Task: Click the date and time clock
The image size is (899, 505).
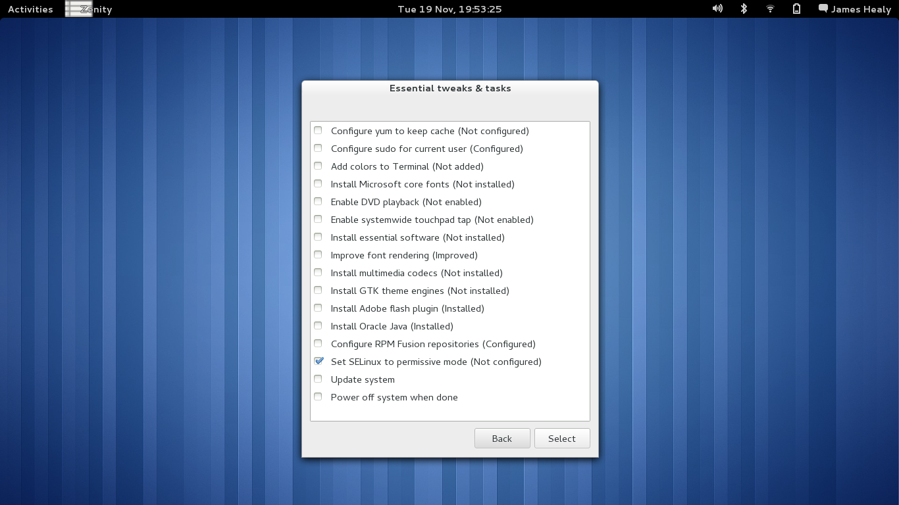Action: point(449,9)
